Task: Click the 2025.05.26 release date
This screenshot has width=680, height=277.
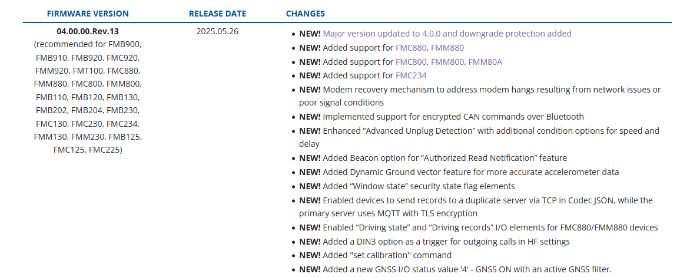Action: coord(217,31)
